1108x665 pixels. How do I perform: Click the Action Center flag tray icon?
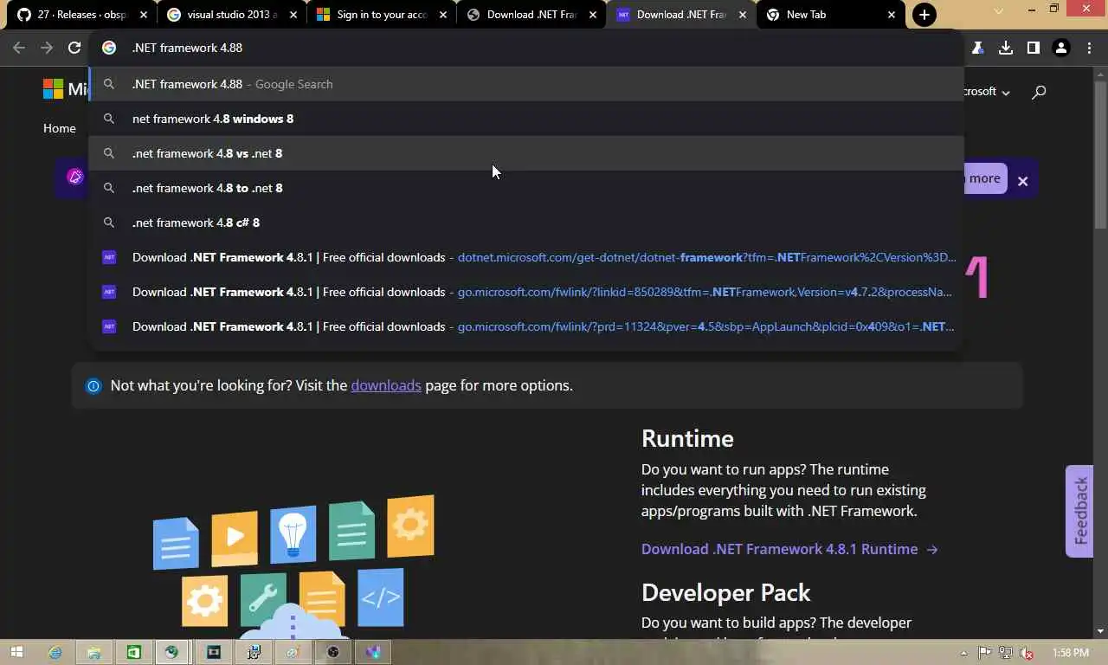point(985,653)
